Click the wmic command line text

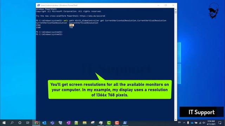[115, 21]
